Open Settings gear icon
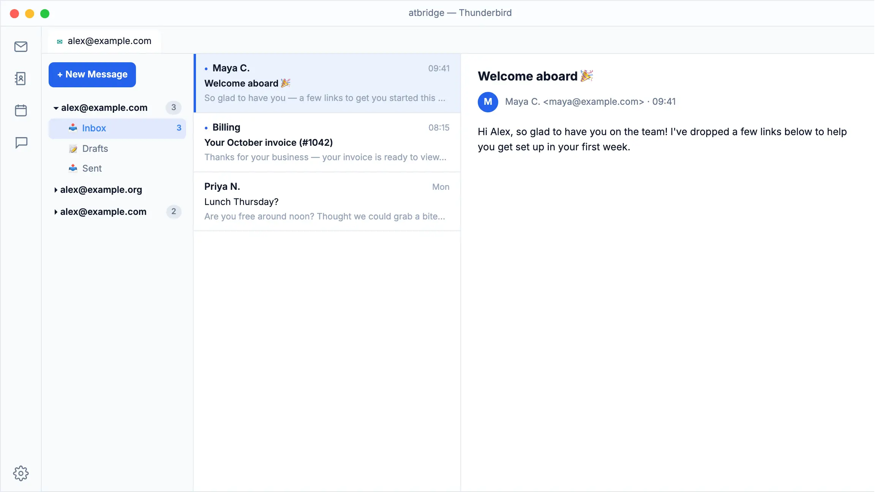The image size is (875, 492). [x=21, y=473]
